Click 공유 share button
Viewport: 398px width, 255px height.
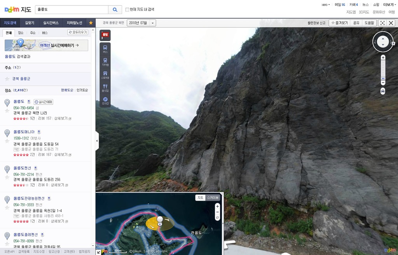(x=356, y=23)
